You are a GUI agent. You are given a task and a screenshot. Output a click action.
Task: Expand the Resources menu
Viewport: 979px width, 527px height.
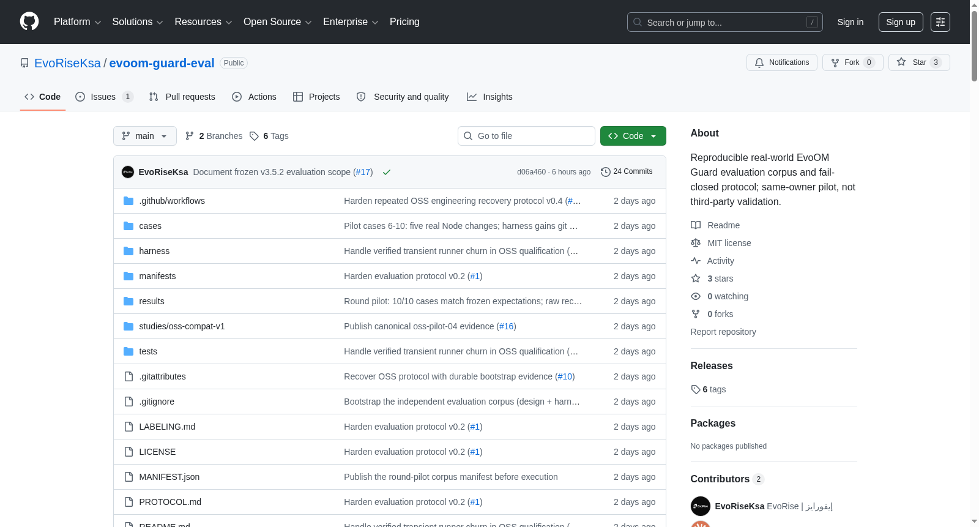pyautogui.click(x=204, y=22)
